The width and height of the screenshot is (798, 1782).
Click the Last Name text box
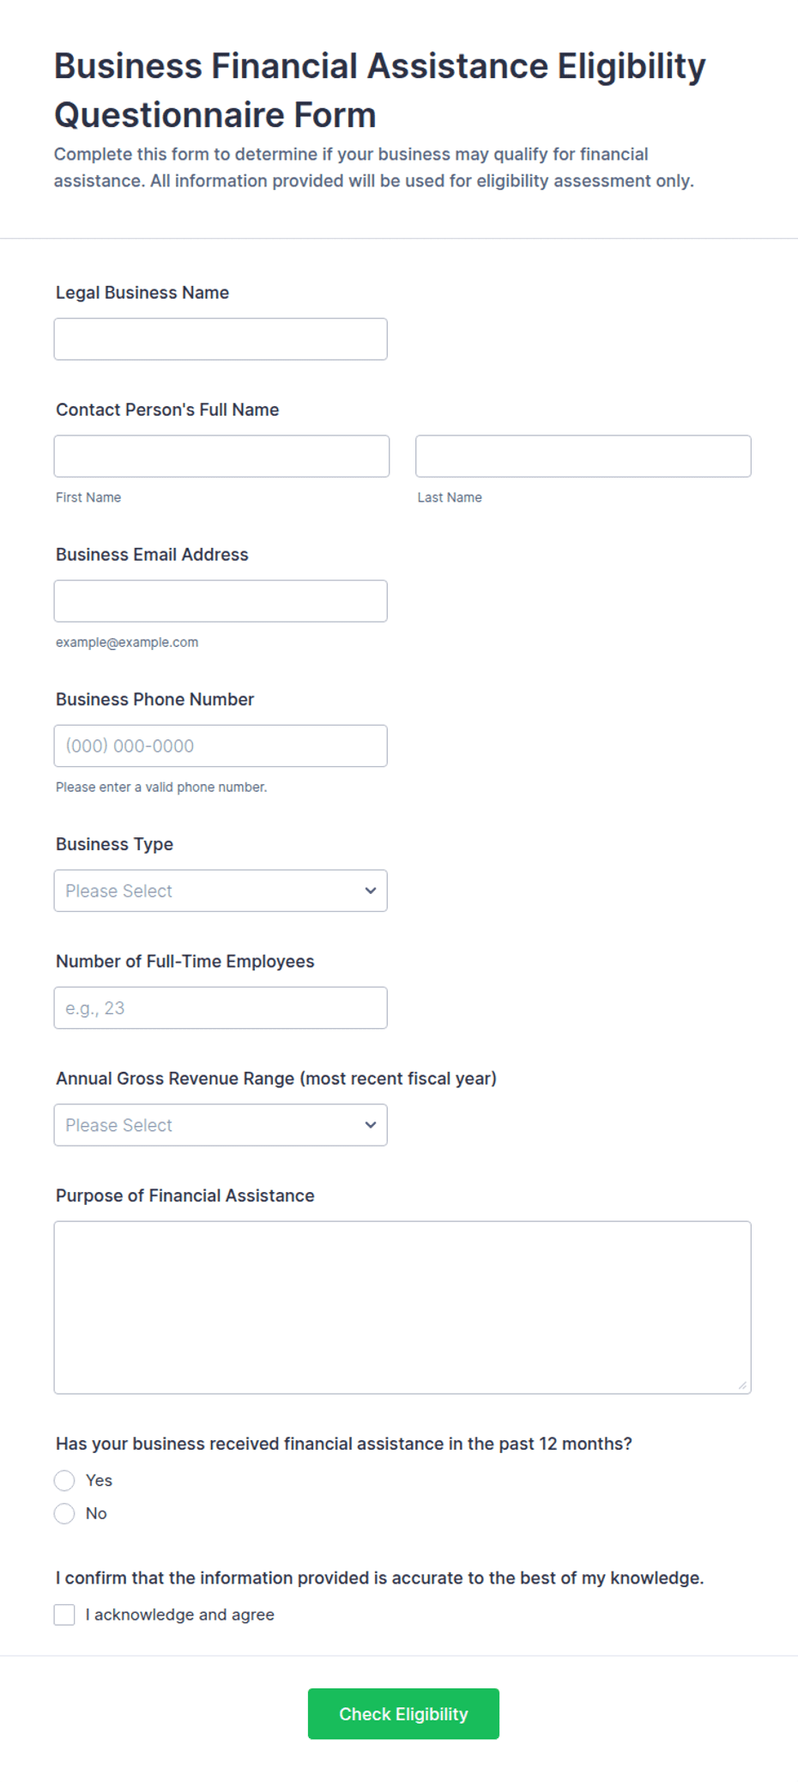pos(583,456)
